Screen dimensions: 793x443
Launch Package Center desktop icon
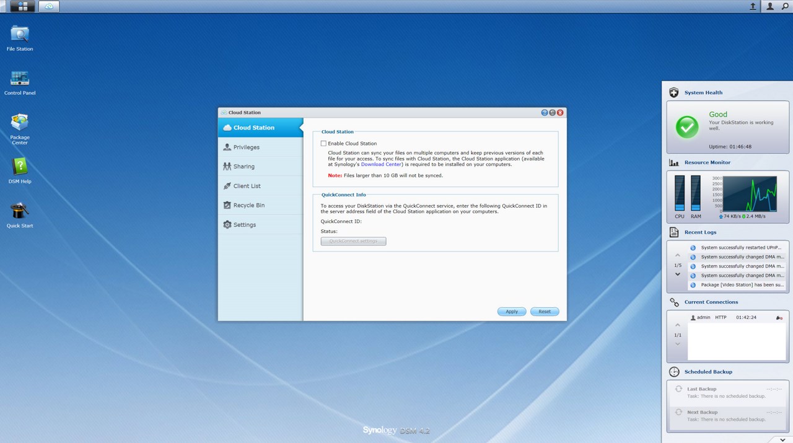[20, 129]
